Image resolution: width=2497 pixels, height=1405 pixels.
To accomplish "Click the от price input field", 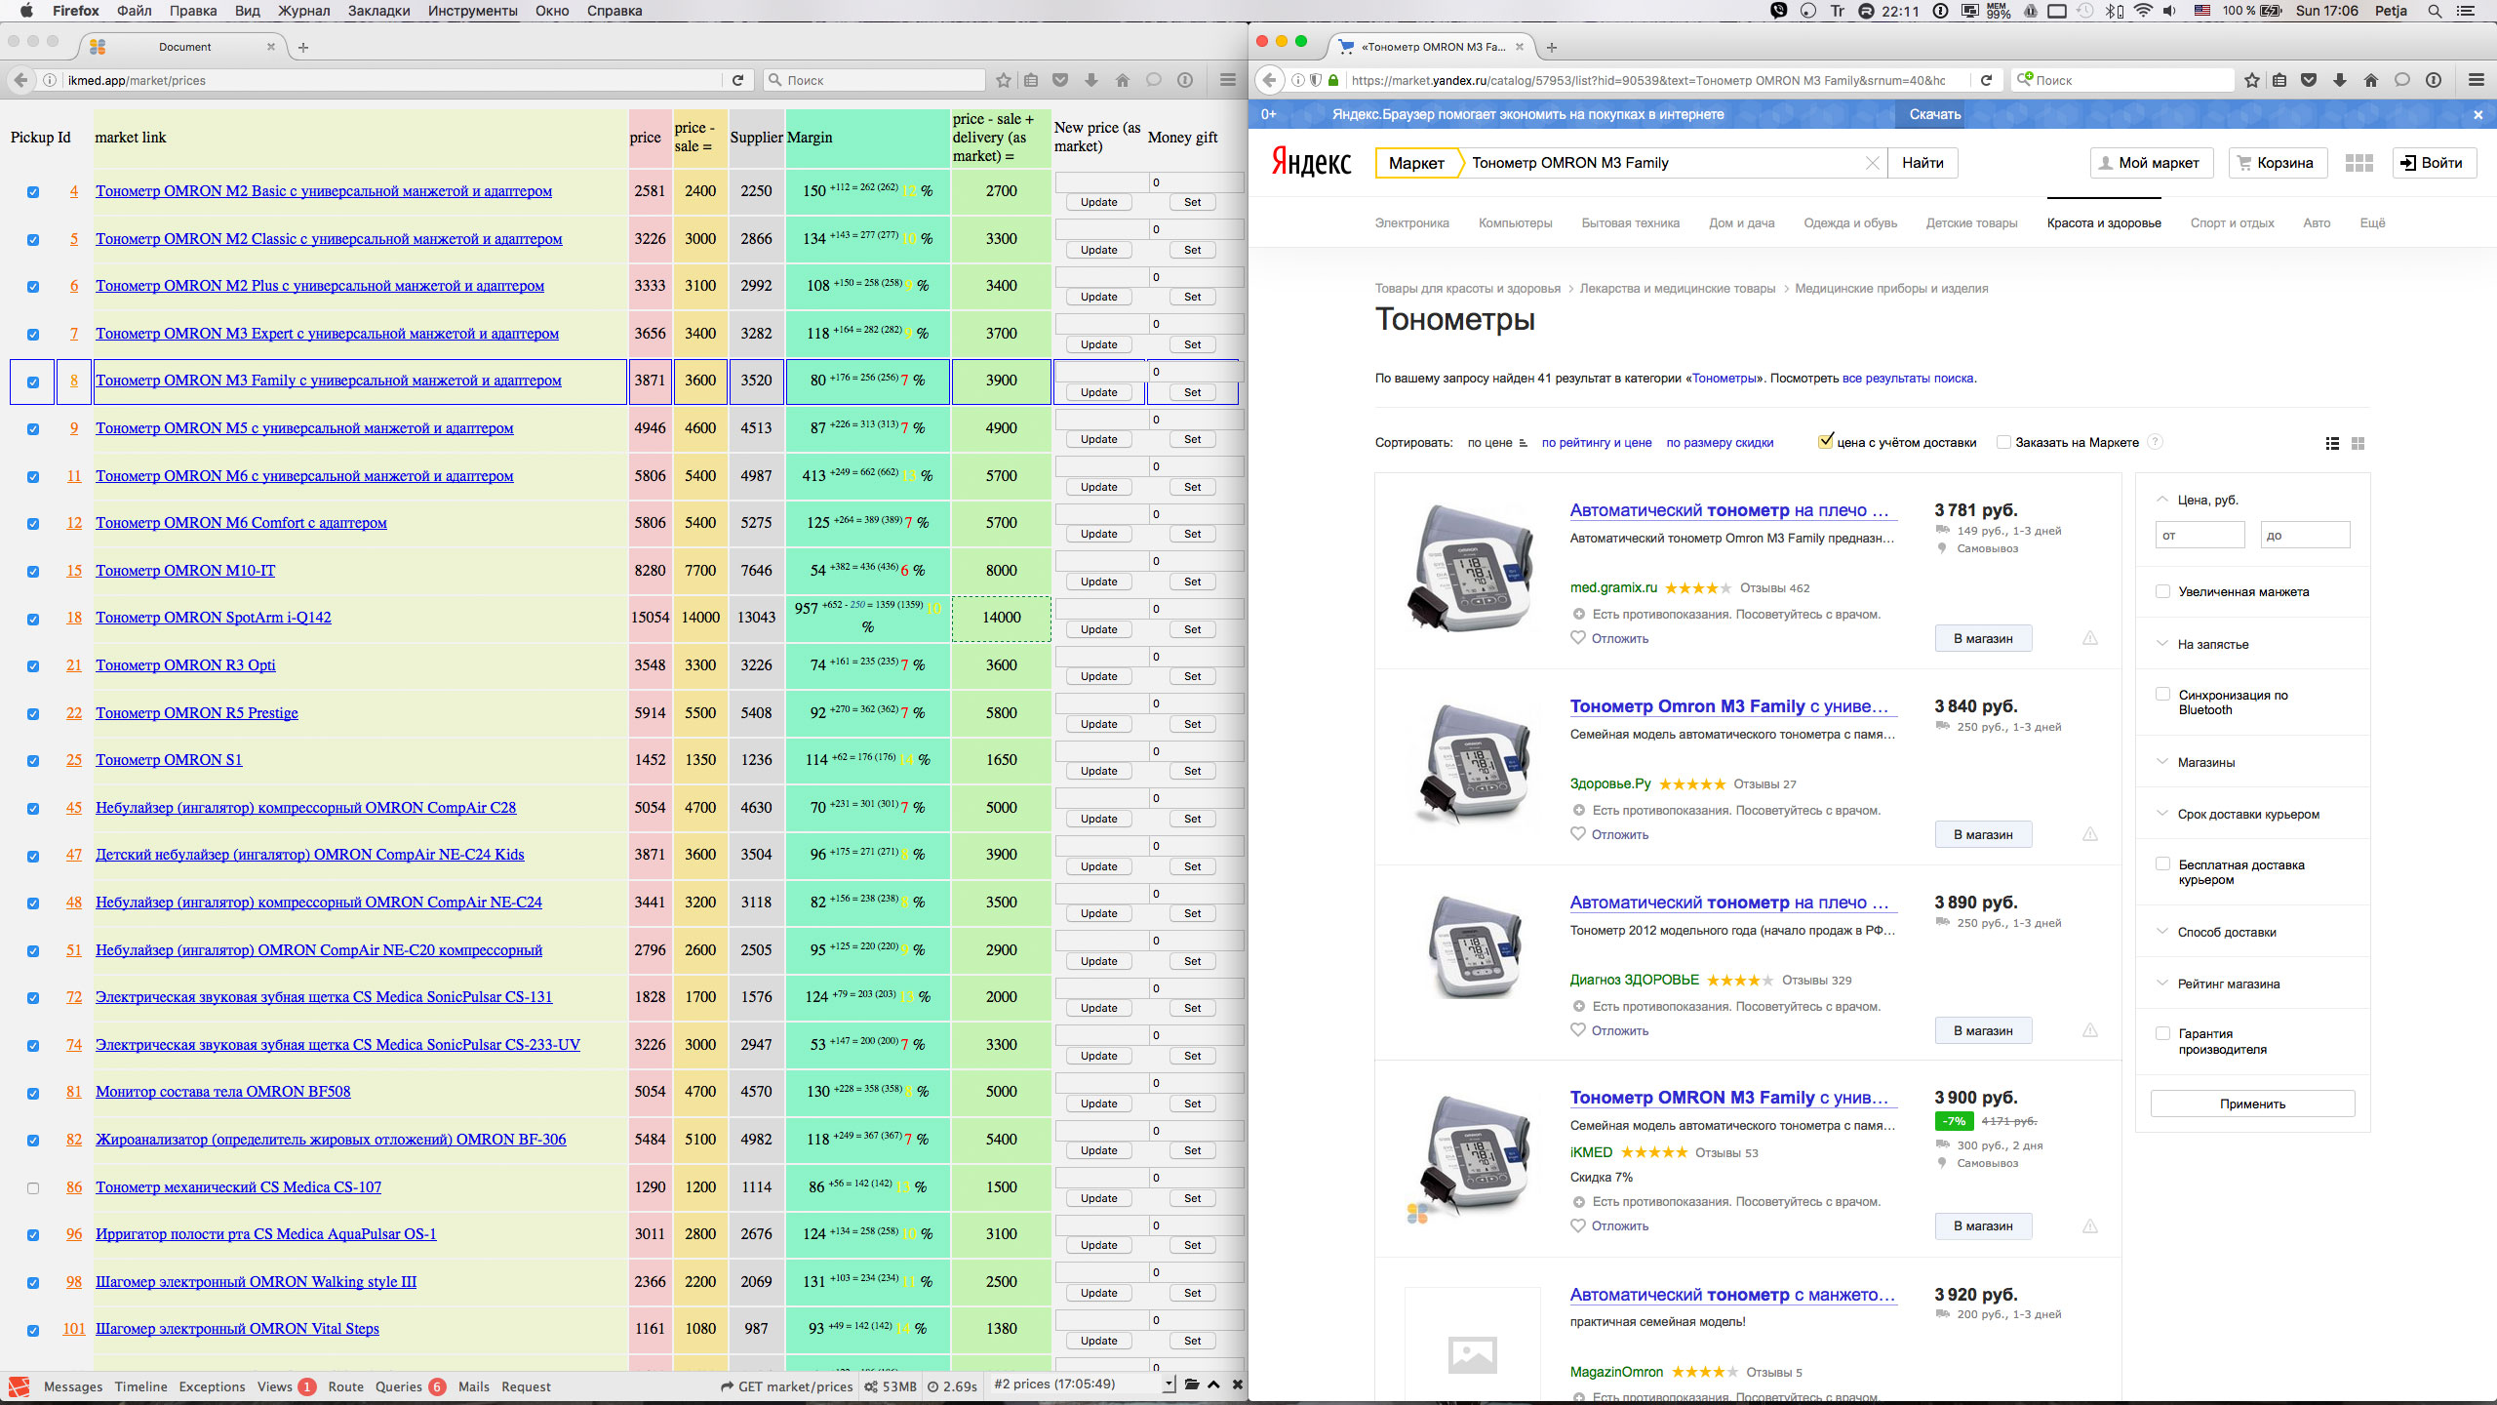I will point(2200,535).
